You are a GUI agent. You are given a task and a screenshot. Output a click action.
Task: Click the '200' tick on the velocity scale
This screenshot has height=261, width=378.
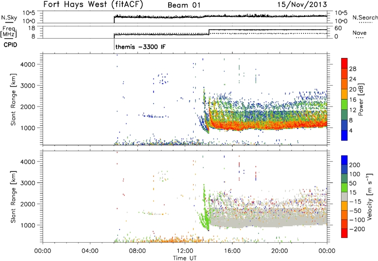pos(355,165)
